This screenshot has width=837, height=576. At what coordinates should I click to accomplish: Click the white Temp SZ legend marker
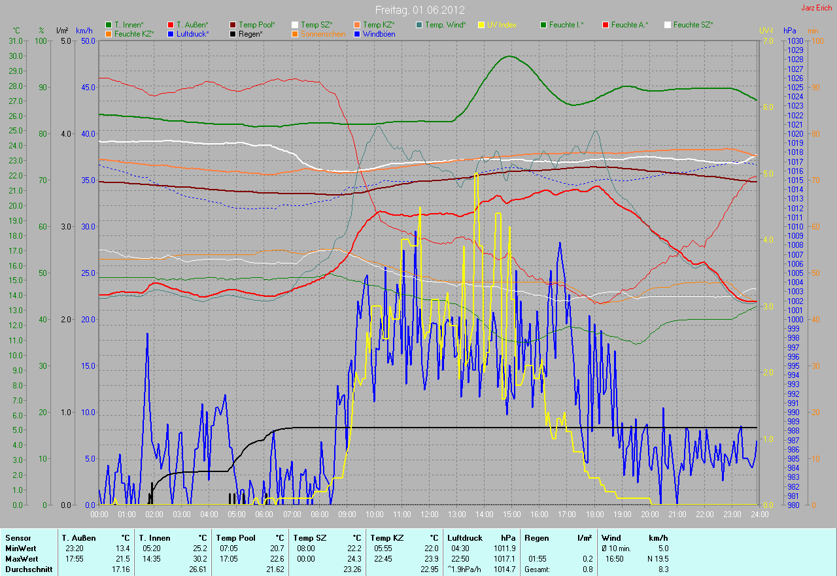pos(295,25)
